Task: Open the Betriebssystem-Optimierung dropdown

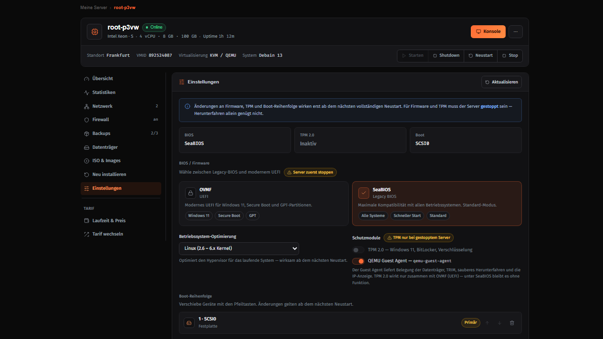Action: point(239,248)
